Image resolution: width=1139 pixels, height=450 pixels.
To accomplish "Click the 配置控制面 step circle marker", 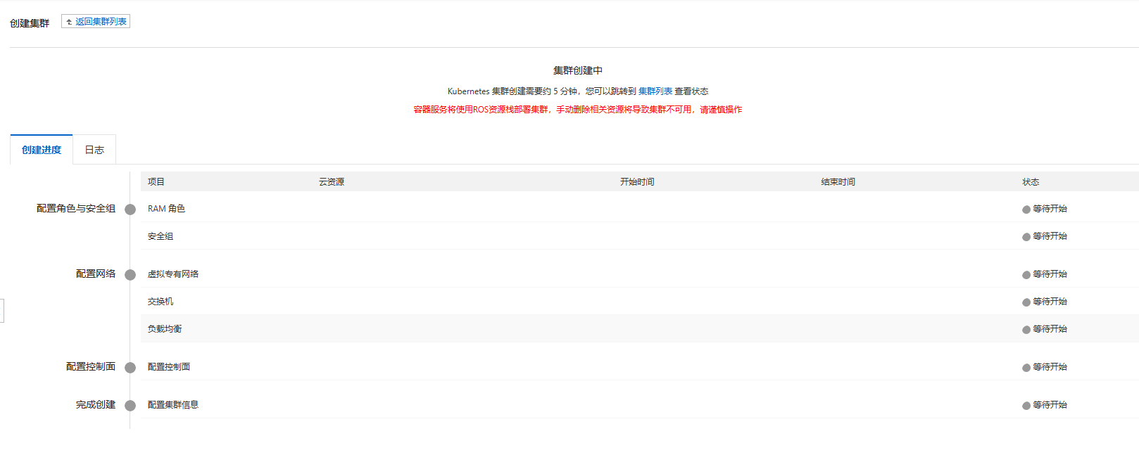I will tap(130, 368).
